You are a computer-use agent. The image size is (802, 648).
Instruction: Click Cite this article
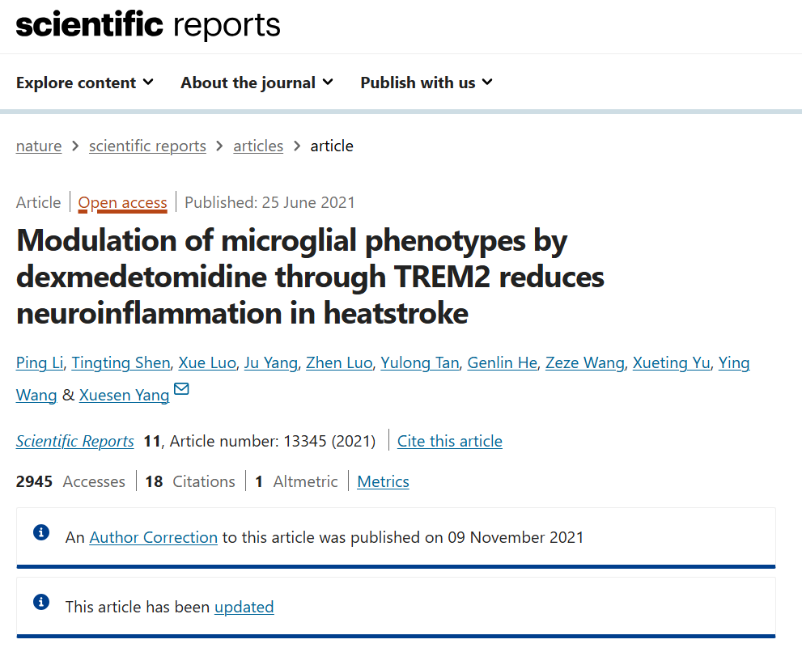click(450, 442)
